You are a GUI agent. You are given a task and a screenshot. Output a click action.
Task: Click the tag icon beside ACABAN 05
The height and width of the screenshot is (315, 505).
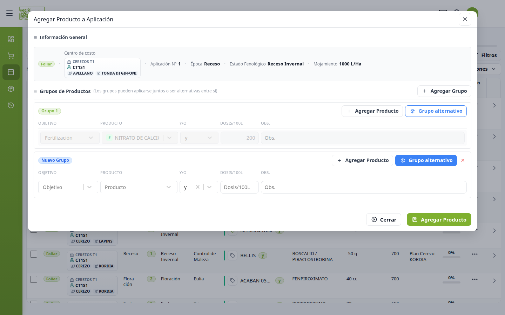(233, 281)
